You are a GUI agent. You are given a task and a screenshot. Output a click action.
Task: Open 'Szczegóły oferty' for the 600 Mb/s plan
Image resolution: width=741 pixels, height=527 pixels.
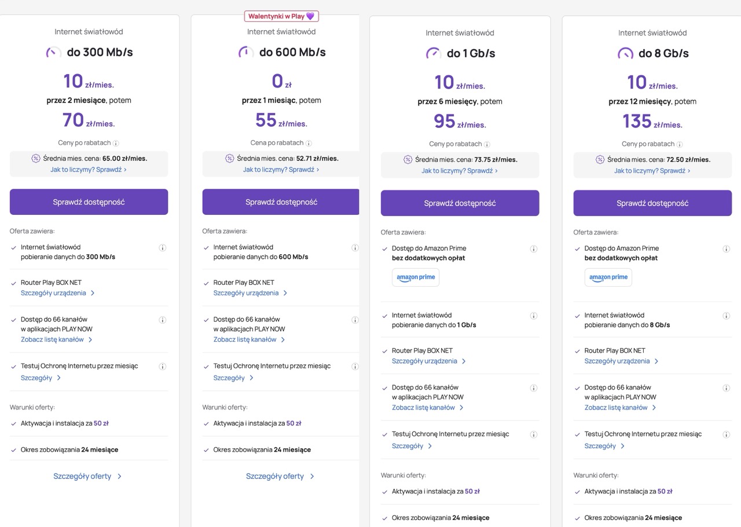click(280, 476)
